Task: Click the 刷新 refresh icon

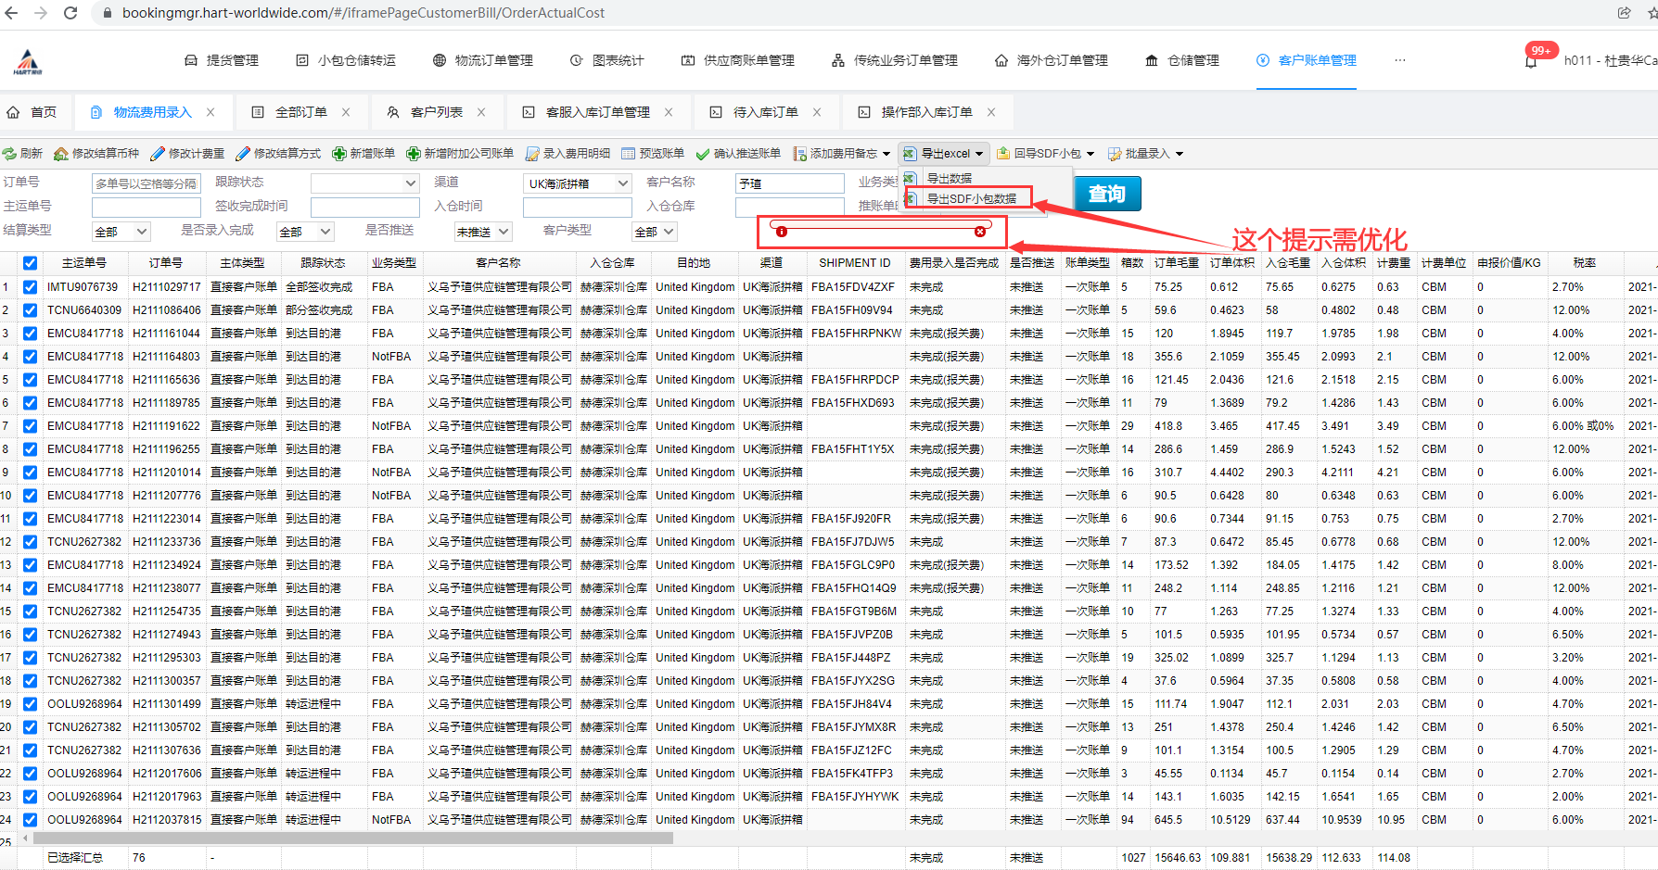Action: pyautogui.click(x=10, y=154)
